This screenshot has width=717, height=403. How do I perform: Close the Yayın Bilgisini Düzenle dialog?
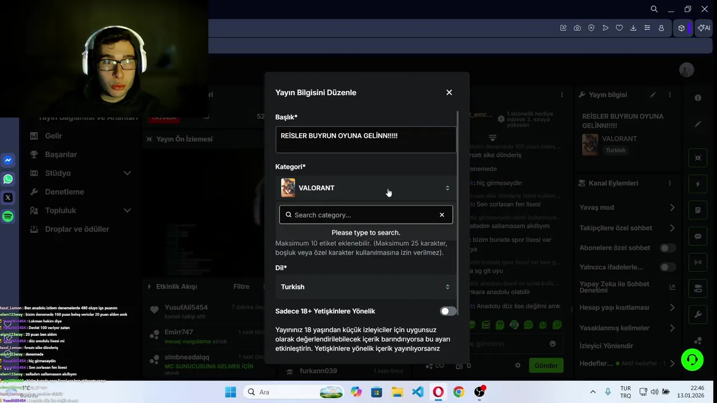(x=449, y=92)
